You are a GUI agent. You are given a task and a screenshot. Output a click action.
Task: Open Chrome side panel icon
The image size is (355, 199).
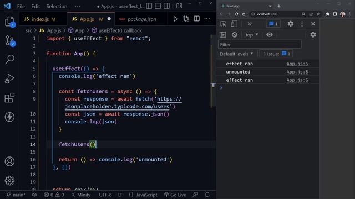(335, 14)
